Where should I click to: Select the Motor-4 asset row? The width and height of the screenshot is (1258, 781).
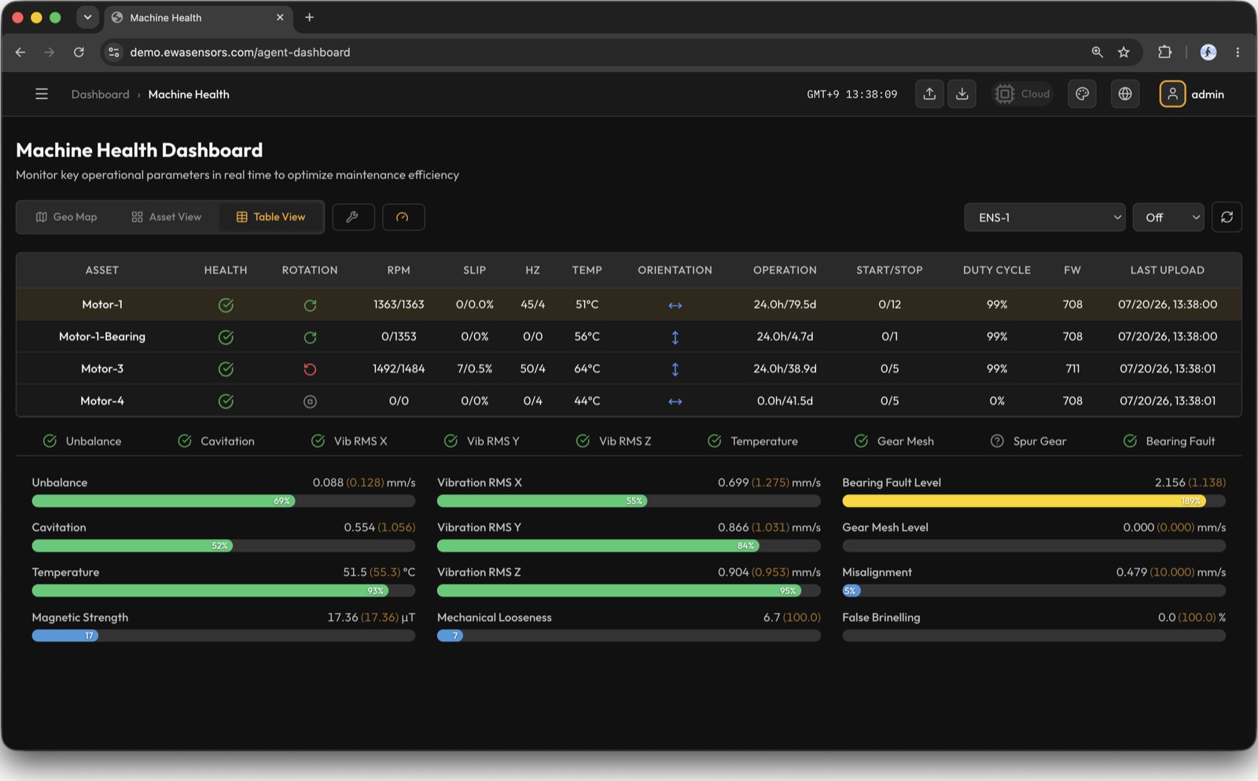click(x=629, y=401)
